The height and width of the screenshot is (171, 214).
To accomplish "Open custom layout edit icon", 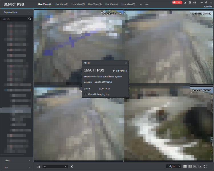I will point(200,166).
